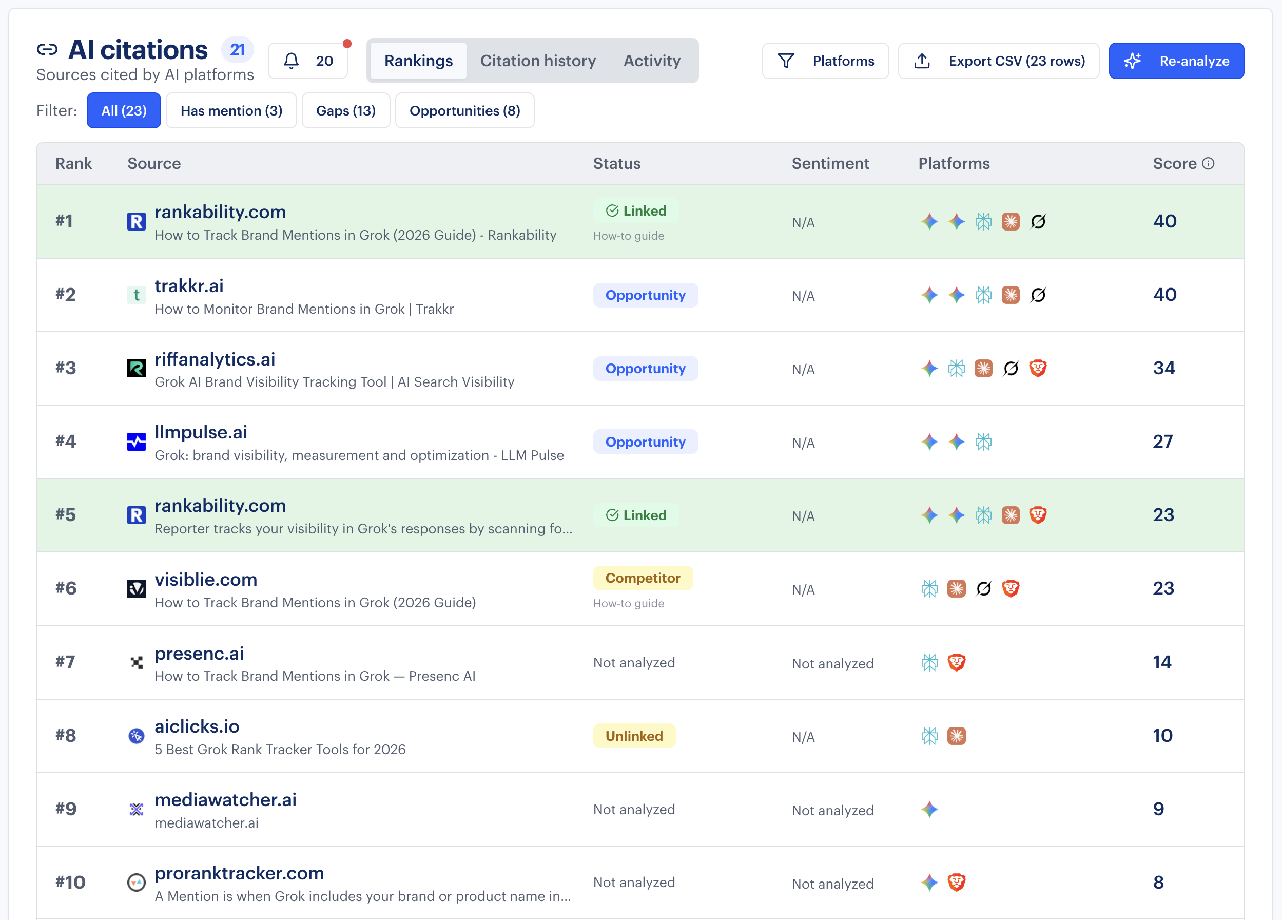Image resolution: width=1282 pixels, height=920 pixels.
Task: Click the chain link icon beside AI citations
Action: point(47,50)
